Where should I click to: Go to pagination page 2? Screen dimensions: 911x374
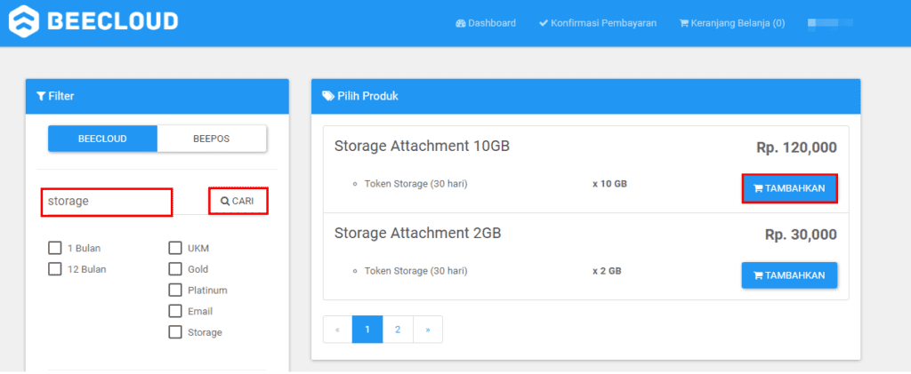[398, 330]
